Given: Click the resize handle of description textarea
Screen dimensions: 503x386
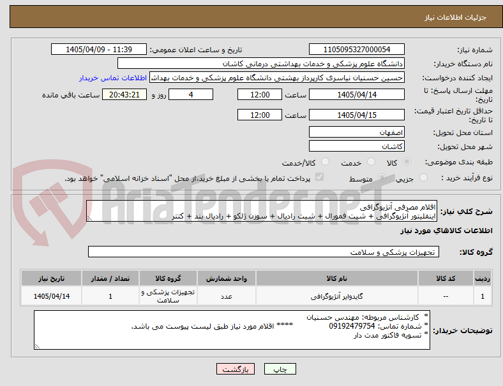Looking at the screenshot, I should click(x=89, y=218).
